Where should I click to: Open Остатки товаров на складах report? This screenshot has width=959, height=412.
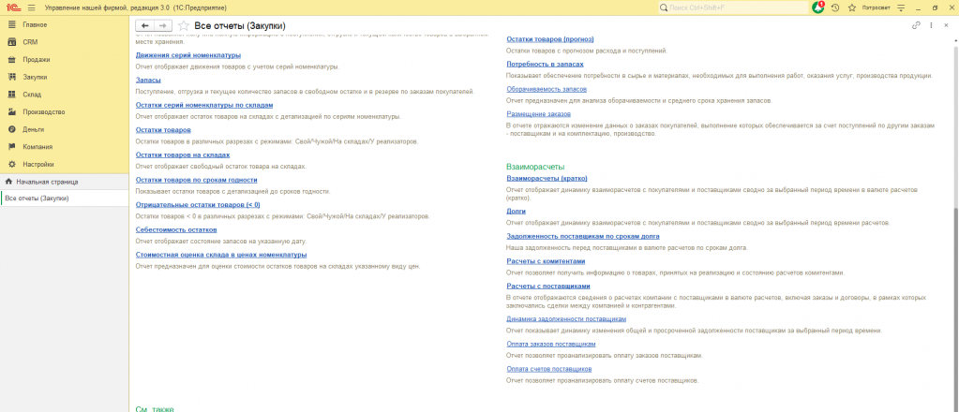coord(182,155)
